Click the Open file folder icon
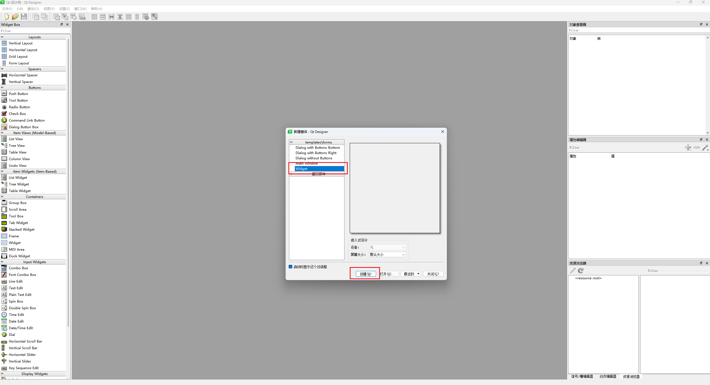The width and height of the screenshot is (710, 385). click(15, 17)
